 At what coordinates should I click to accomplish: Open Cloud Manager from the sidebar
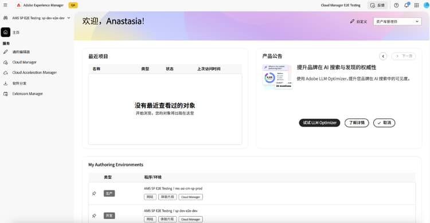click(25, 62)
